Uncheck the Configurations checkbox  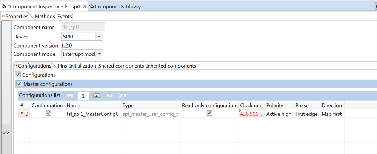pos(18,75)
